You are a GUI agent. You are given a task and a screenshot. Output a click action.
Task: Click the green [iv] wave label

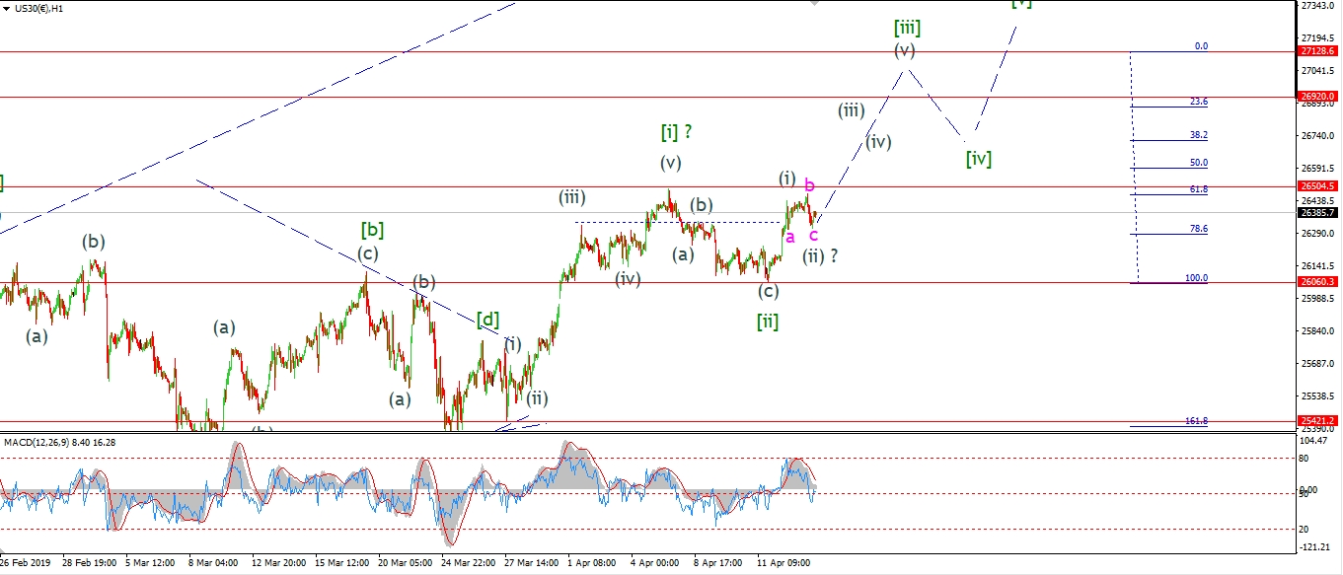point(978,158)
